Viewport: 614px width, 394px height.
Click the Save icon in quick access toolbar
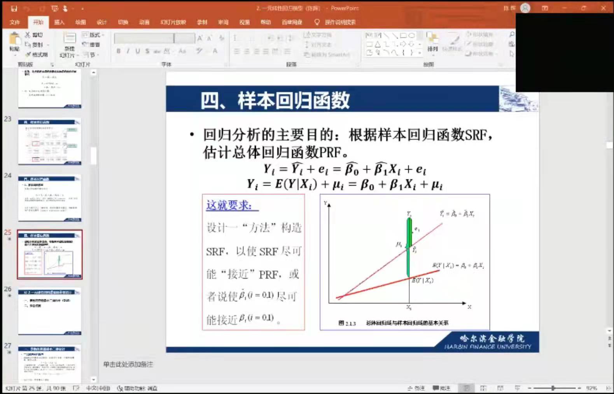point(14,8)
